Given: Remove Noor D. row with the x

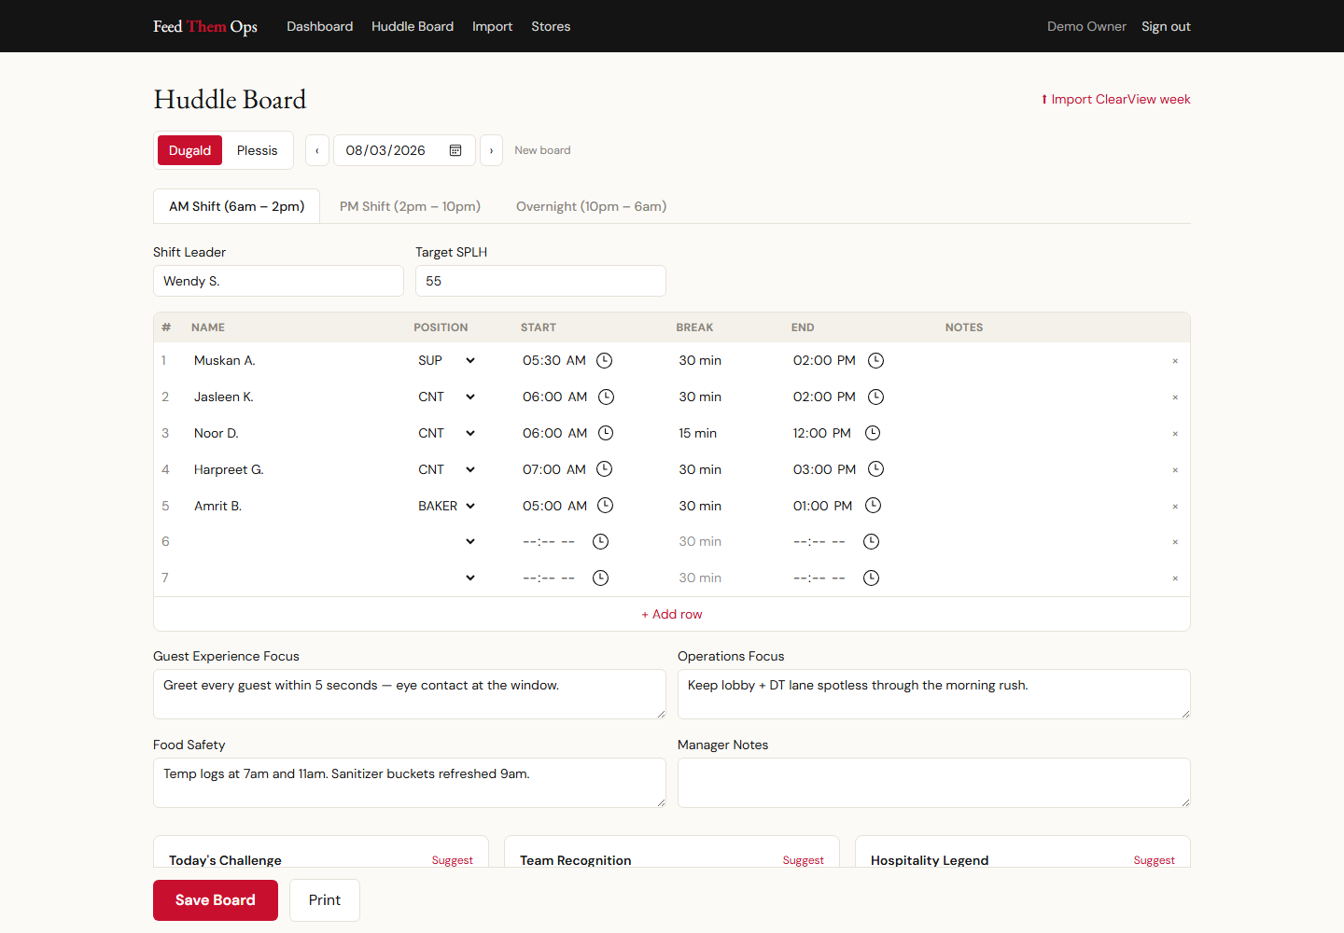Looking at the screenshot, I should click(1175, 434).
